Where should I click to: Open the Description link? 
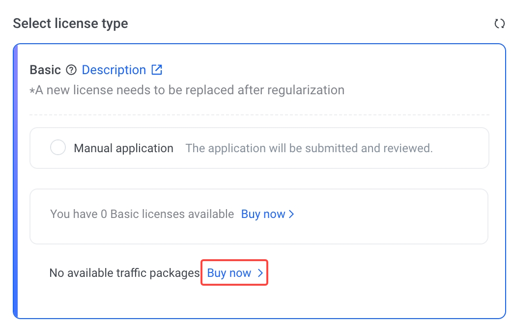pos(114,70)
